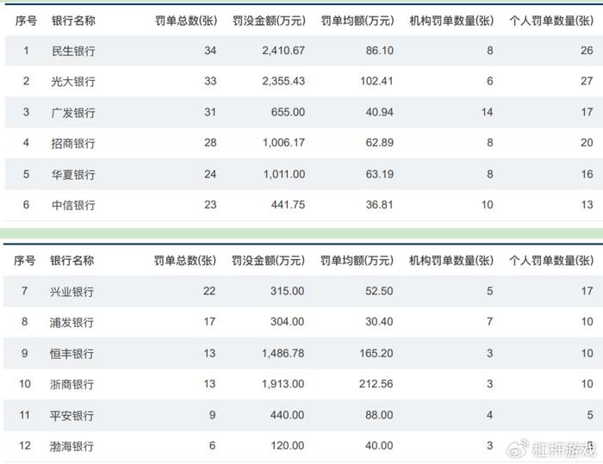
Task: Click the value 655.00
Action: point(288,112)
